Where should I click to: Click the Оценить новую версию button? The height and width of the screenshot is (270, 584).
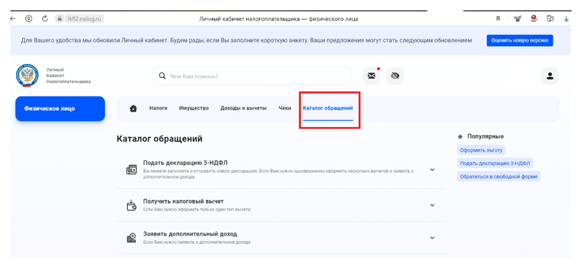(x=520, y=41)
